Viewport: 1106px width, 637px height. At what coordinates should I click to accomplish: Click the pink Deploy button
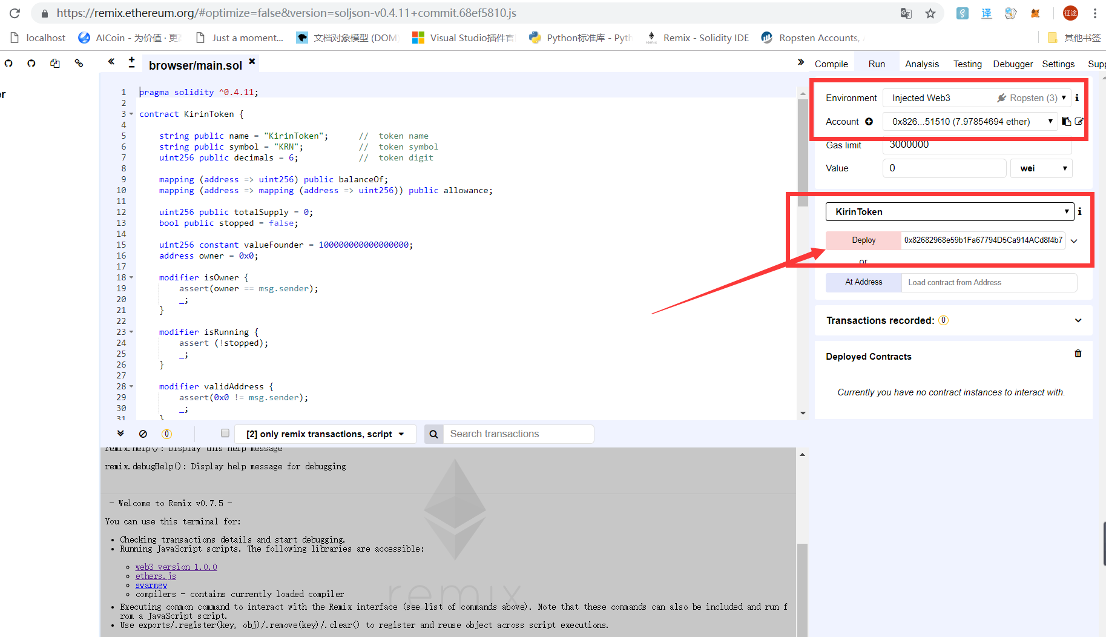point(863,240)
